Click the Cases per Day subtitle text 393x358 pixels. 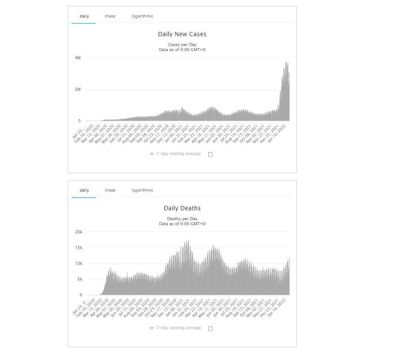pos(182,45)
